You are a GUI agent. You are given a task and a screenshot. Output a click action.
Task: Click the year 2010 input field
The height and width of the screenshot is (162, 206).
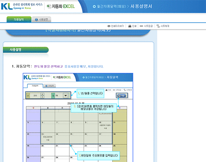click(35, 96)
